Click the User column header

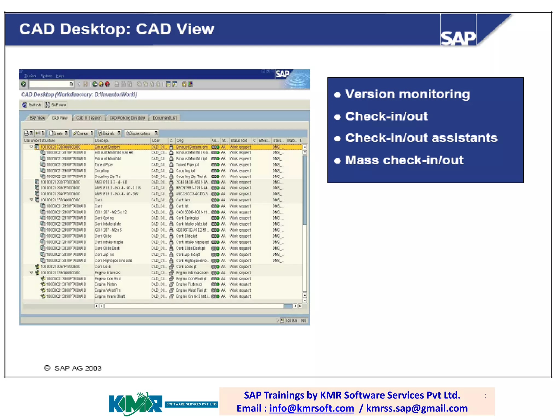[159, 141]
